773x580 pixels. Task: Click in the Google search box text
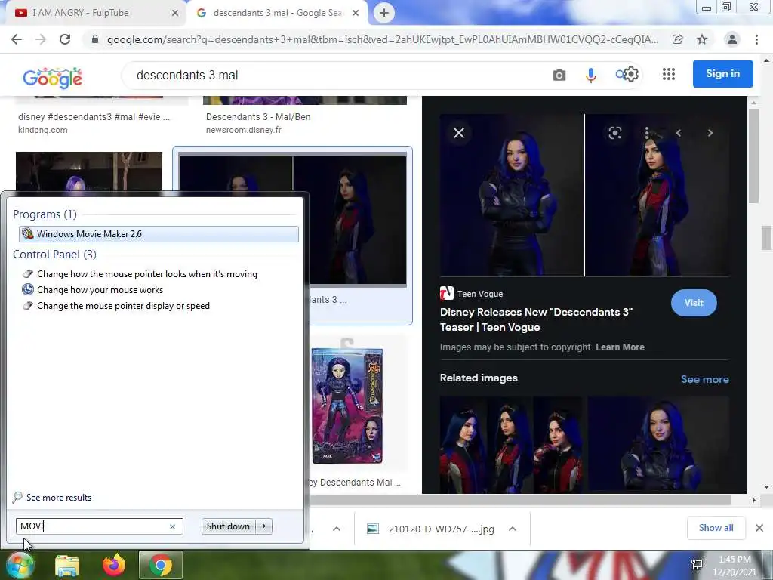click(x=187, y=75)
